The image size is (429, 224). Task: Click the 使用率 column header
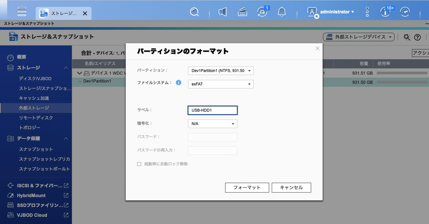click(384, 63)
